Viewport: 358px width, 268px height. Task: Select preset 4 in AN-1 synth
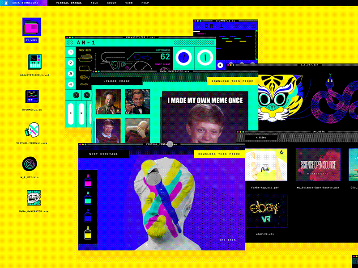pos(71,84)
